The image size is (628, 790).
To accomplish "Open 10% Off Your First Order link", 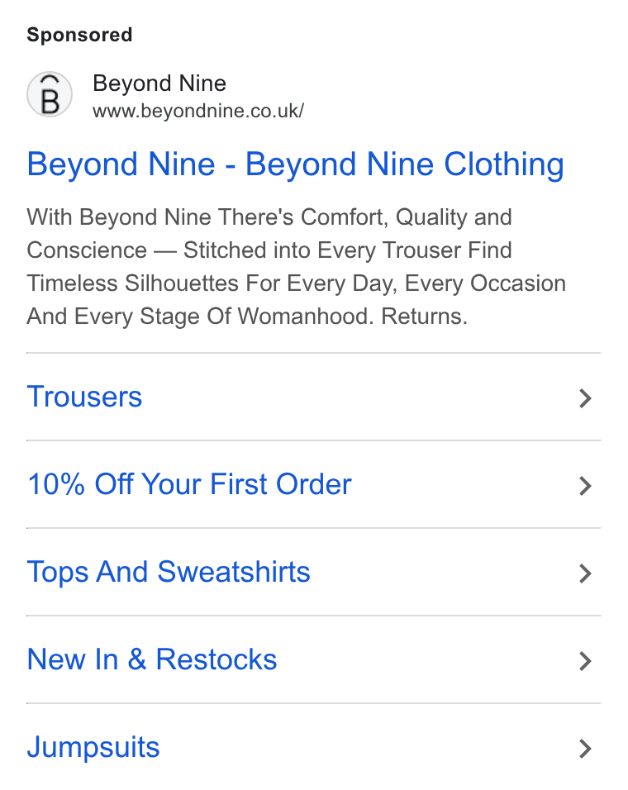I will pos(189,484).
